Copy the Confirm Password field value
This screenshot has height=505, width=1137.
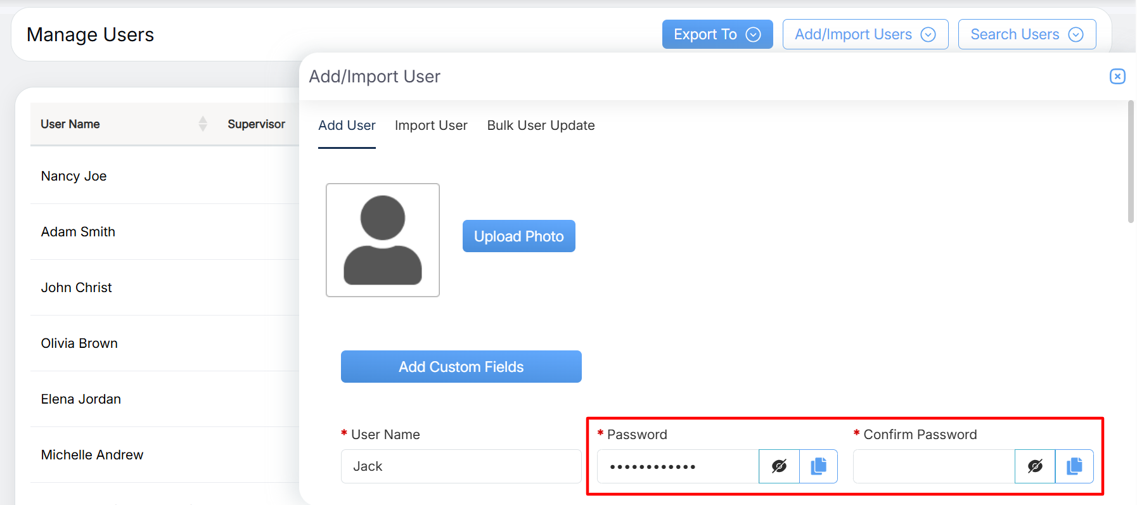pyautogui.click(x=1074, y=466)
